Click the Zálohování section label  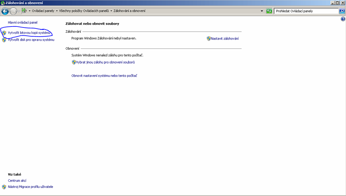[x=73, y=32]
